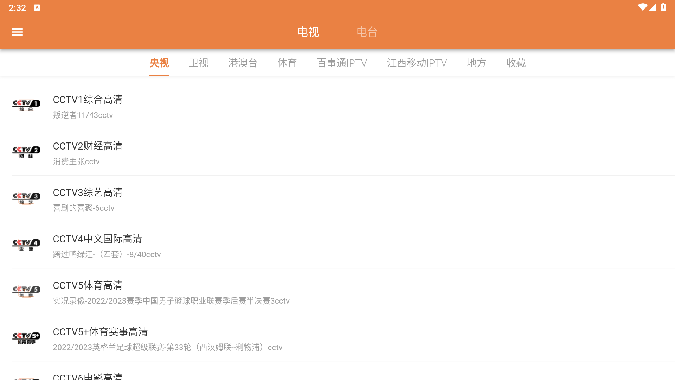Open the hamburger navigation menu
The width and height of the screenshot is (675, 380).
click(17, 32)
